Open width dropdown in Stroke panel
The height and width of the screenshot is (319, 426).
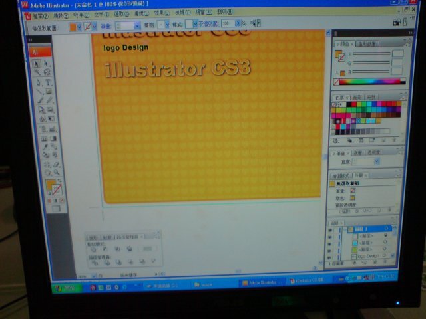click(377, 161)
